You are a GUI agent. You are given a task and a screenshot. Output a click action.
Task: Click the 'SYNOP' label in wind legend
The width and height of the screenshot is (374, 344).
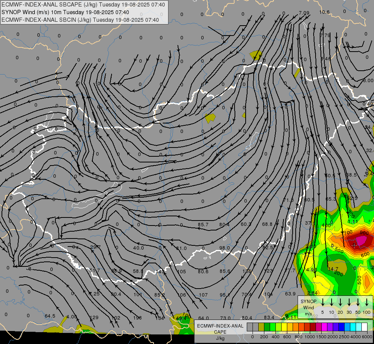[308, 301]
